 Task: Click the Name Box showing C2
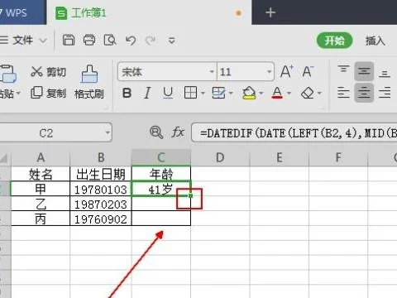coord(55,132)
